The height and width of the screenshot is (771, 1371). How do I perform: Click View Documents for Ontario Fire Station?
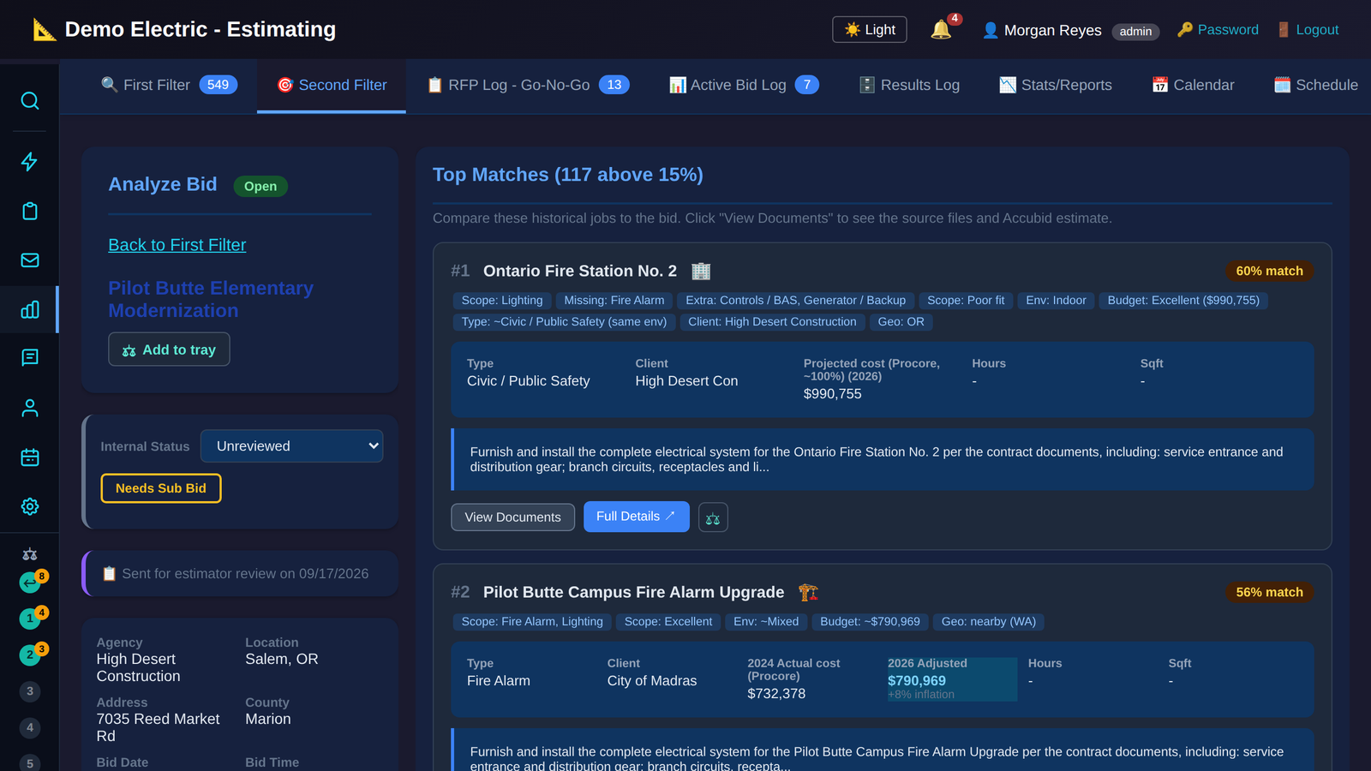(x=512, y=517)
